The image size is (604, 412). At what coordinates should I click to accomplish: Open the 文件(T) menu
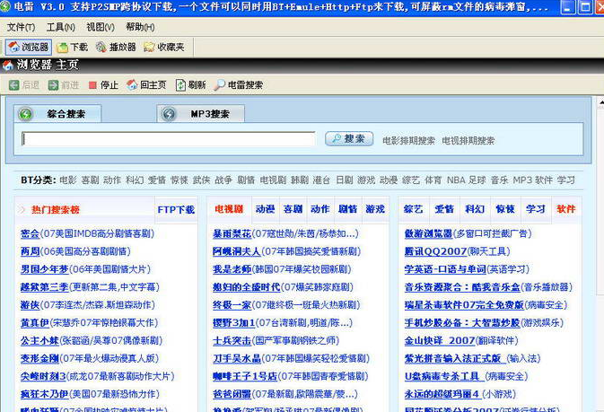point(21,27)
